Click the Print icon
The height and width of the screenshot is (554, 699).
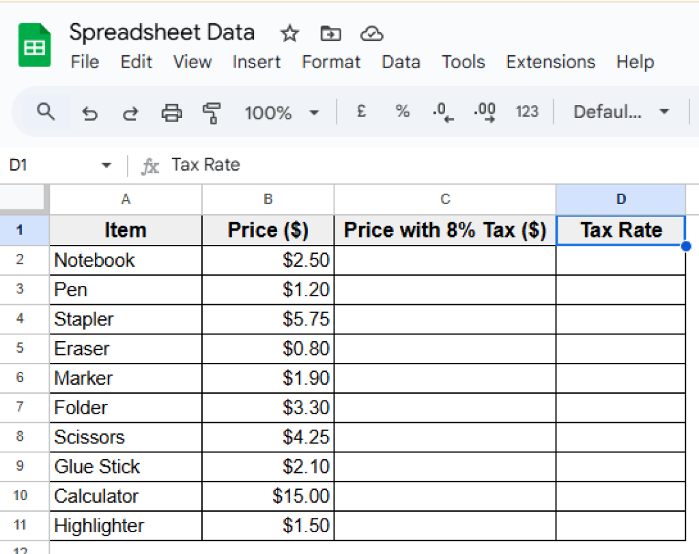point(172,111)
